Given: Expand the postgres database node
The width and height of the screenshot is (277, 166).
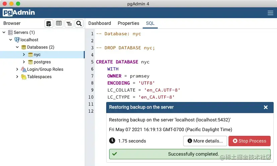Looking at the screenshot, I should (x=24, y=62).
